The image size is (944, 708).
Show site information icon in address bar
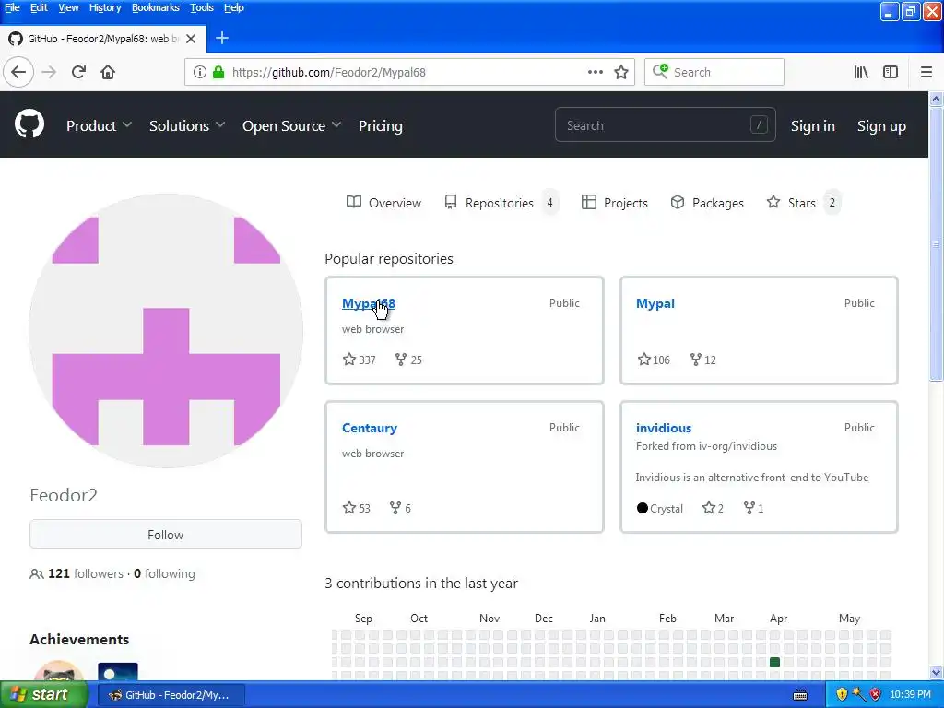(x=199, y=72)
